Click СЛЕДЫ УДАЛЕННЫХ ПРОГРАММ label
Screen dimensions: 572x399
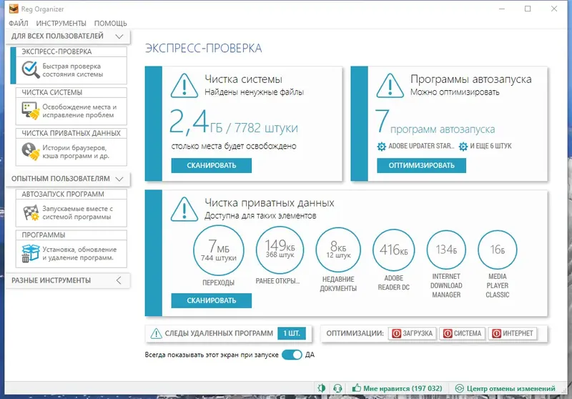pos(219,333)
